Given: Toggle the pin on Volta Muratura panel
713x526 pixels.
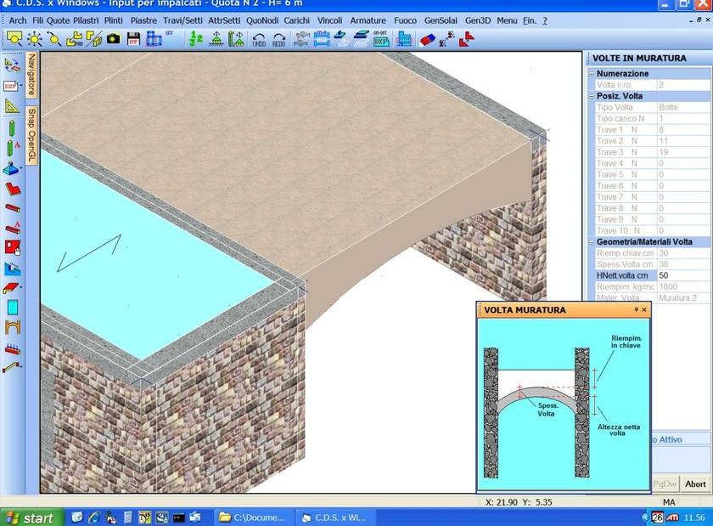Looking at the screenshot, I should pos(636,310).
